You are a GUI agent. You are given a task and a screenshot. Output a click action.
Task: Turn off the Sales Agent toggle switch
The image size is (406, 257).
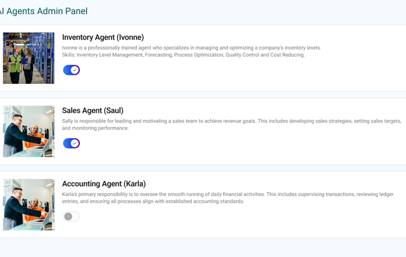[x=71, y=143]
